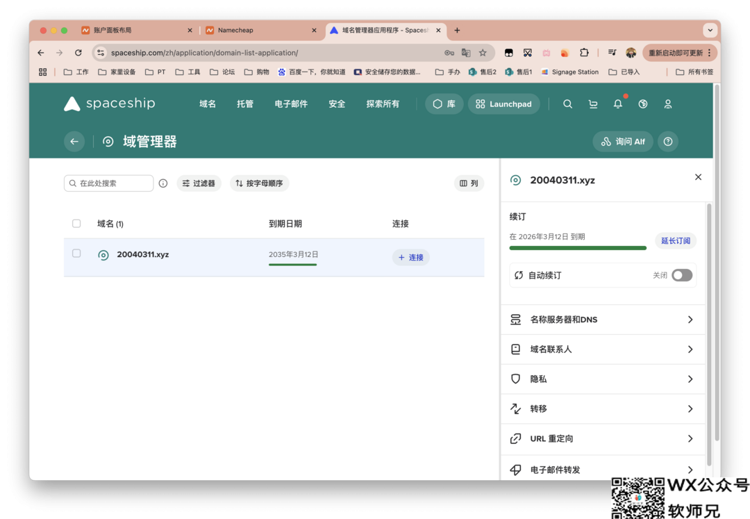This screenshot has width=750, height=519.
Task: Open the 过滤器 filter options
Action: (x=199, y=183)
